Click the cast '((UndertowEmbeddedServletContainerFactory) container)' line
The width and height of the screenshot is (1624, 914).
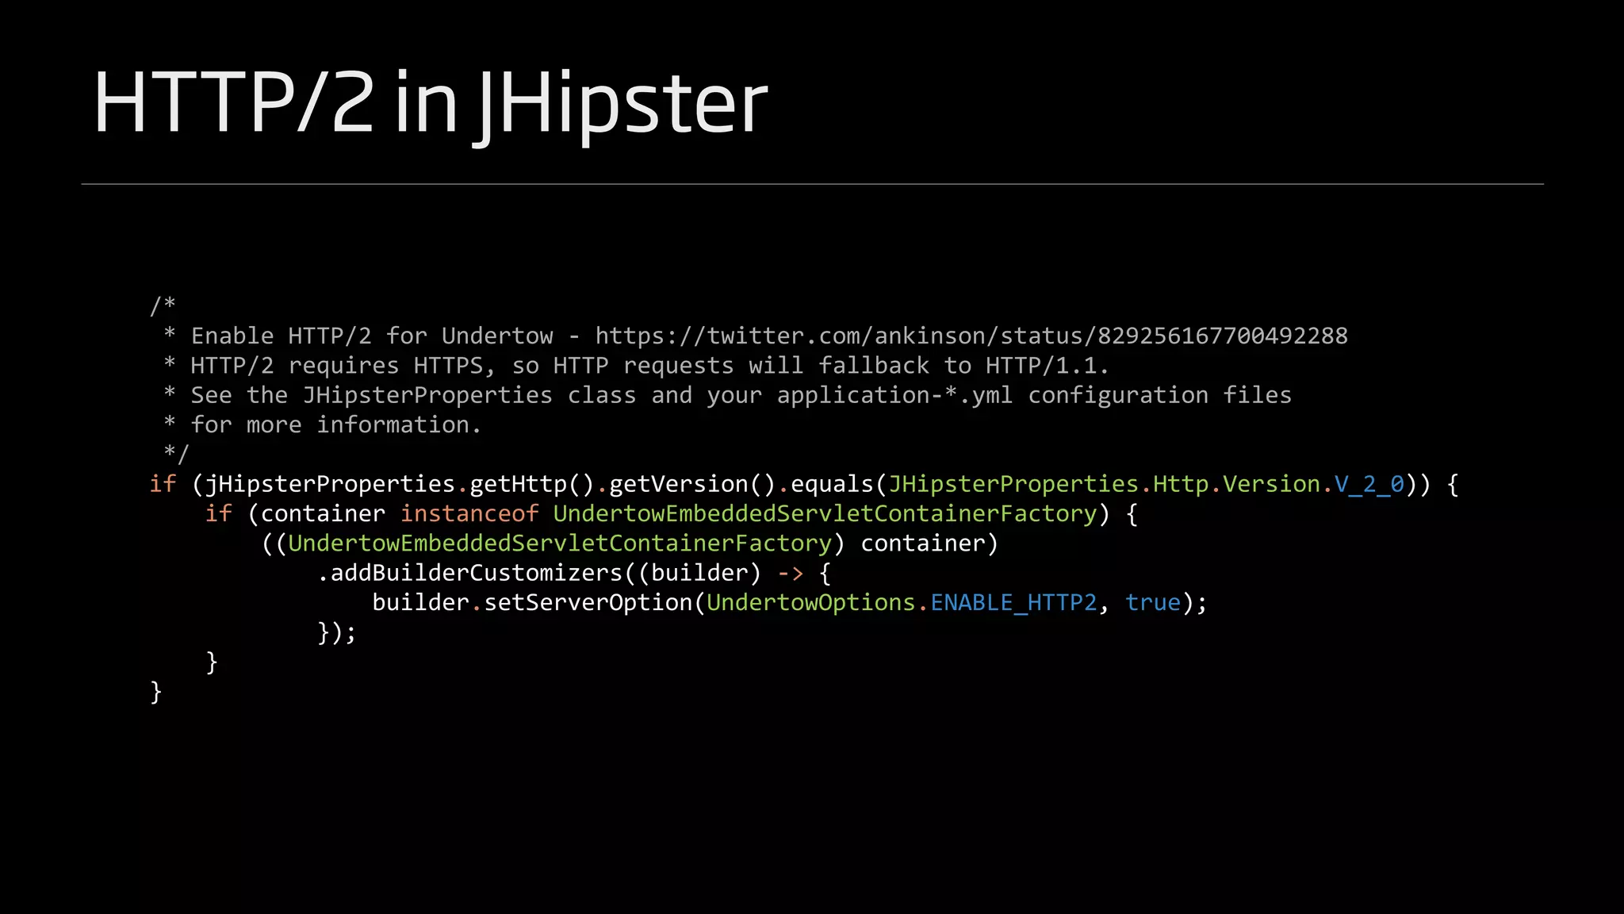pyautogui.click(x=630, y=543)
